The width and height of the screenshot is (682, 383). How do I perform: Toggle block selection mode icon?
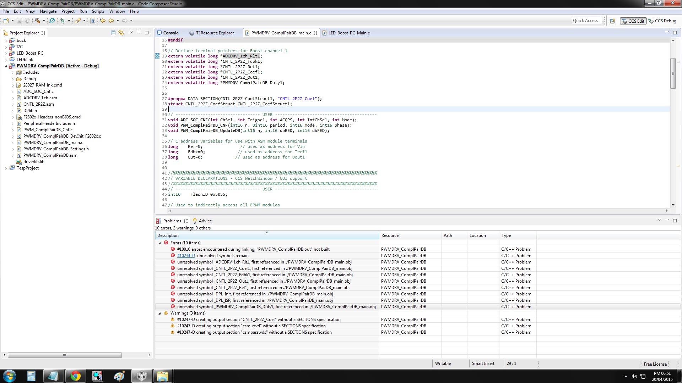[x=93, y=21]
